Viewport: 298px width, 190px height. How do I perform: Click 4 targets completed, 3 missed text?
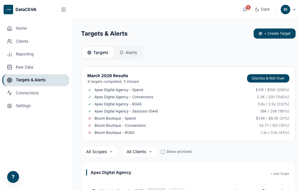113,82
